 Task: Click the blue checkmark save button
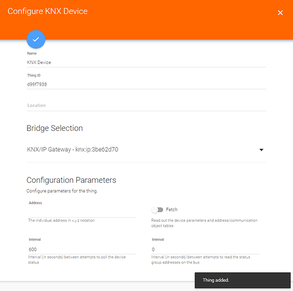point(36,39)
